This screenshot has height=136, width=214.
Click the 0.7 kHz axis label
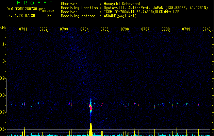pos(3,112)
